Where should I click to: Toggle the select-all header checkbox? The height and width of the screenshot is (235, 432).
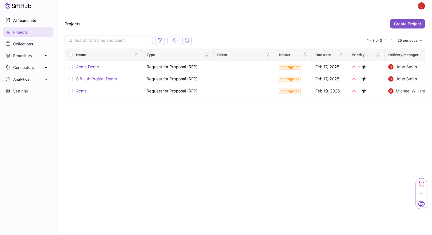[x=70, y=55]
